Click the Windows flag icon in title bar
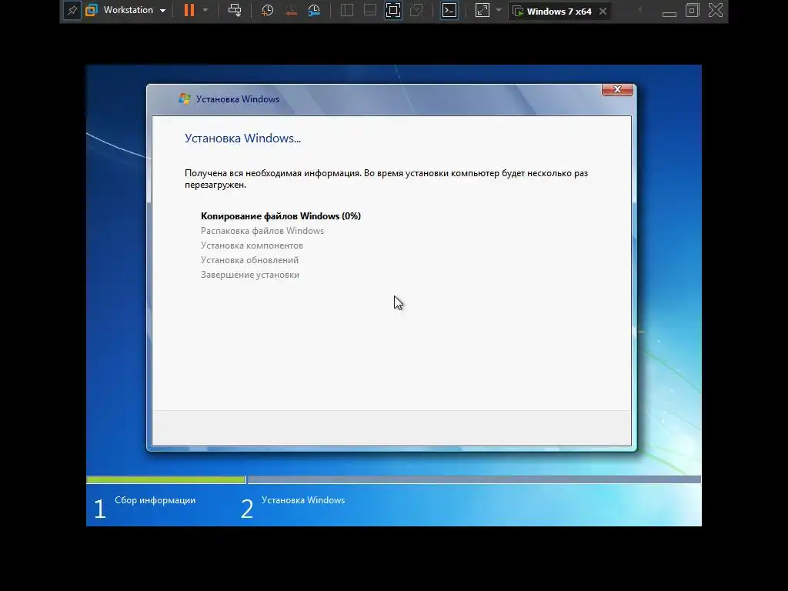This screenshot has width=788, height=591. tap(185, 98)
